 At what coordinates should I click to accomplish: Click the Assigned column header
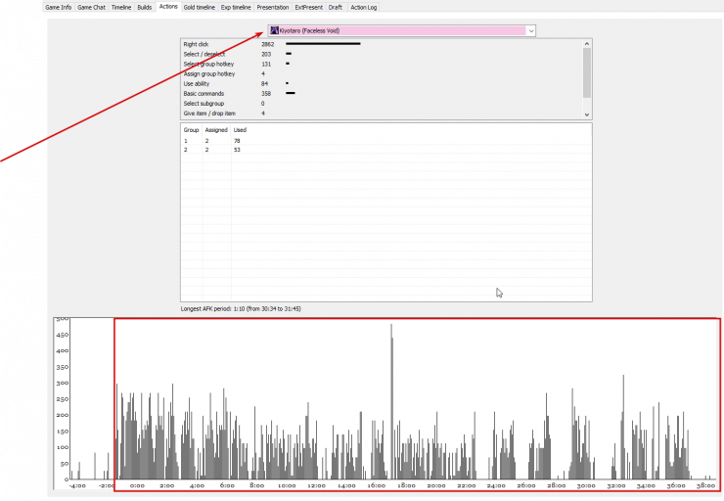(x=216, y=130)
